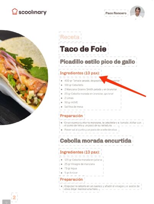Click the first Preparación heading
This screenshot has width=154, height=204.
[71, 116]
